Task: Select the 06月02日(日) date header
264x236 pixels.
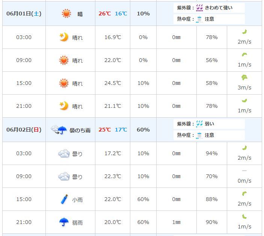Action: [x=24, y=130]
